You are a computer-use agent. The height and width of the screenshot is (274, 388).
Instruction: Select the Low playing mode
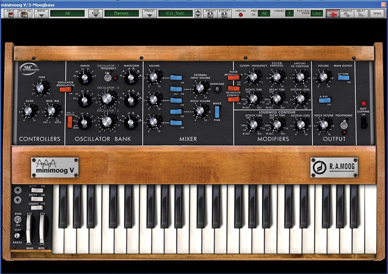317,13
